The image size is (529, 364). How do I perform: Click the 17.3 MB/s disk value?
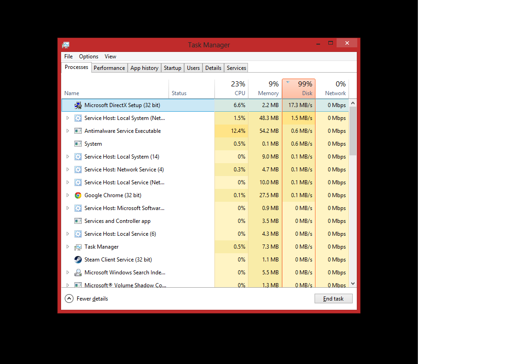[x=300, y=105]
